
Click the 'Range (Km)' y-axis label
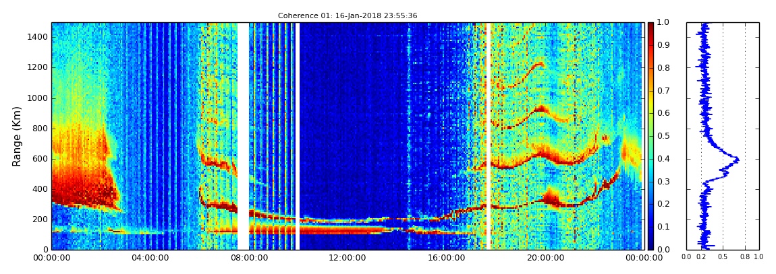point(17,136)
